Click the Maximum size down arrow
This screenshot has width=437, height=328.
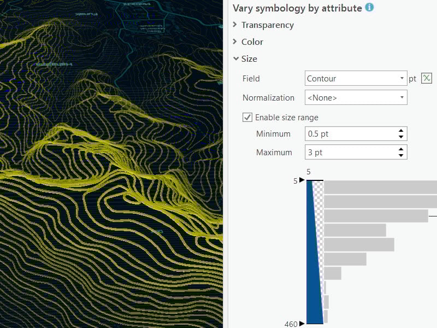tap(401, 155)
